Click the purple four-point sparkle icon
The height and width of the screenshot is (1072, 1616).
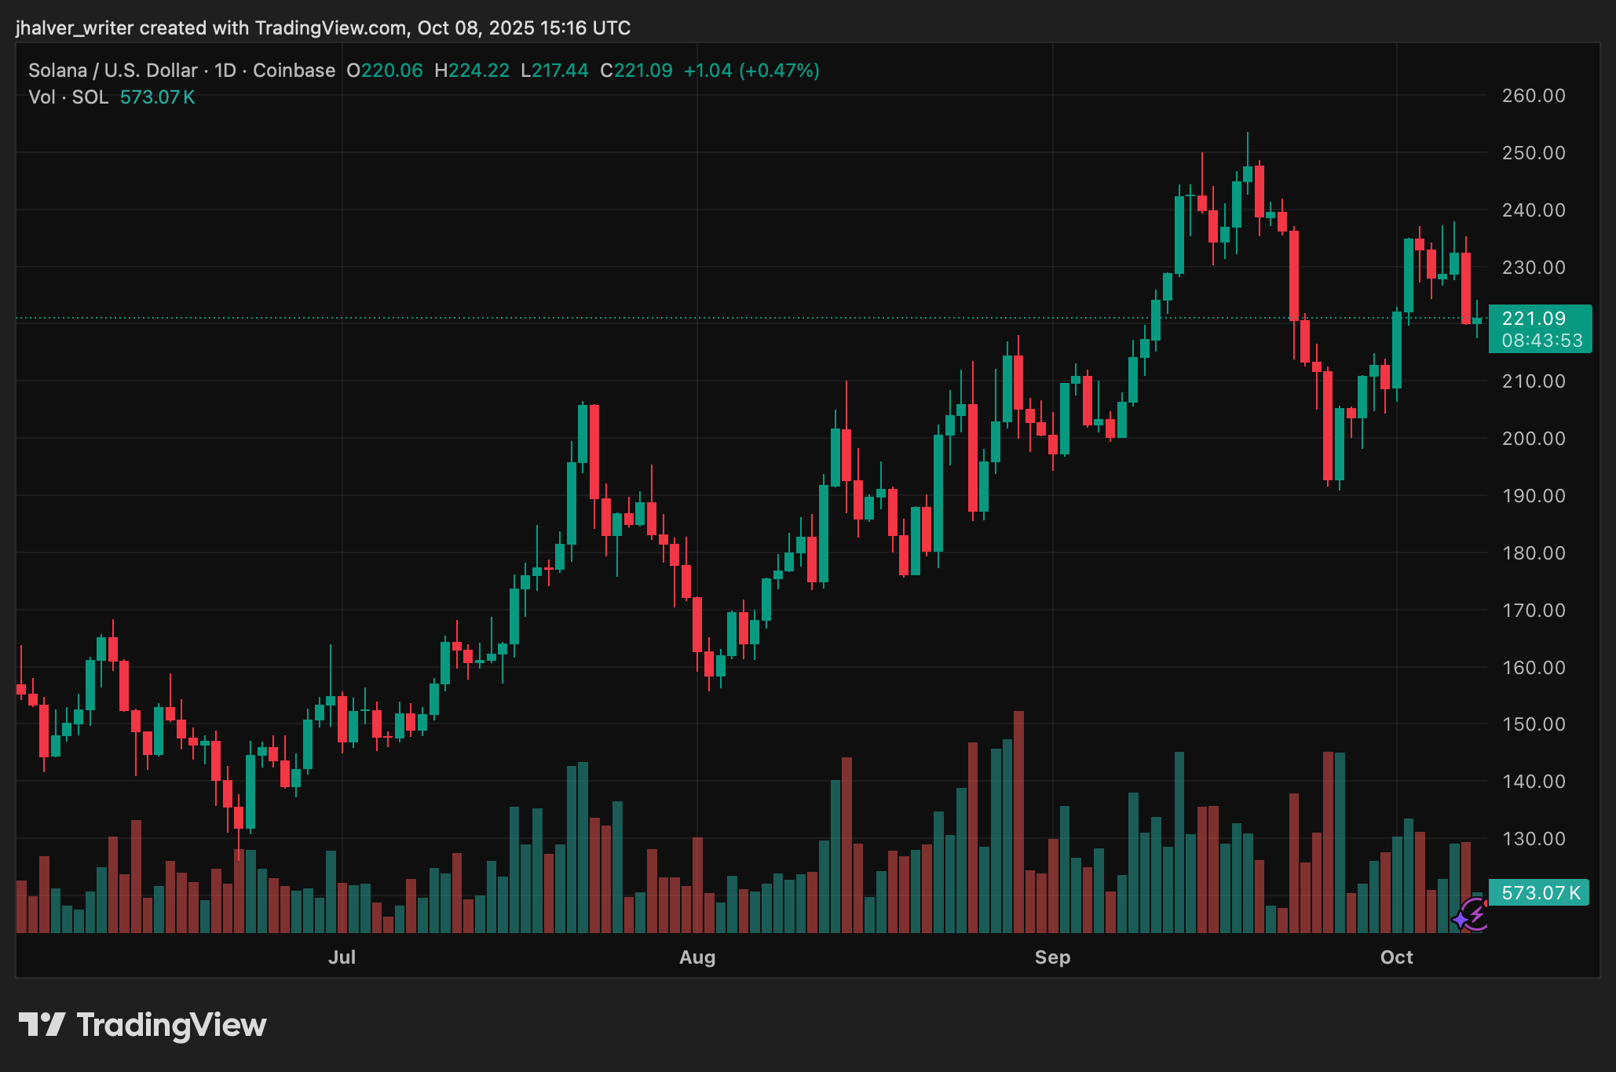(1461, 919)
